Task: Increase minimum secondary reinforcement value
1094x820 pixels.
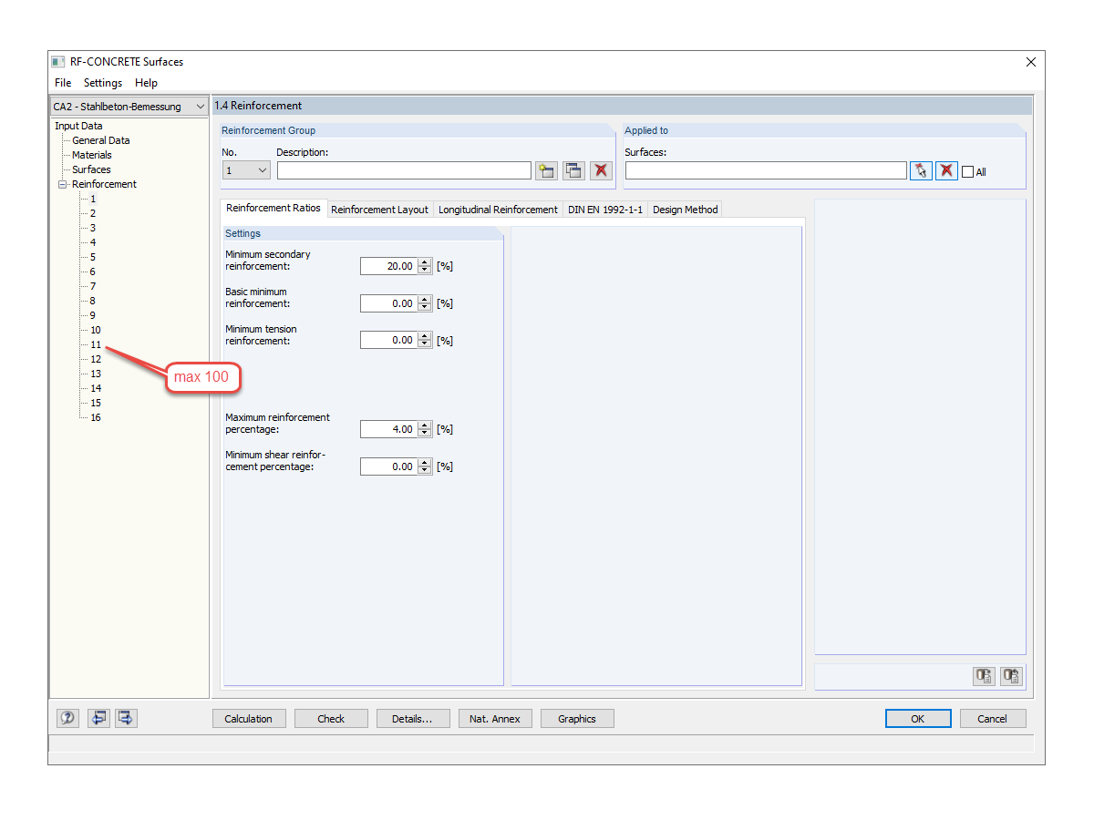Action: 424,262
